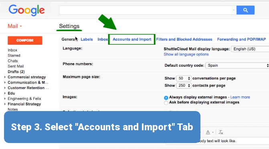Click the remove formatting Tx icon
The height and width of the screenshot is (149, 269).
click(221, 132)
